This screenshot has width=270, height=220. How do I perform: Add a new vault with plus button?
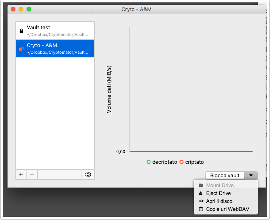tap(21, 174)
